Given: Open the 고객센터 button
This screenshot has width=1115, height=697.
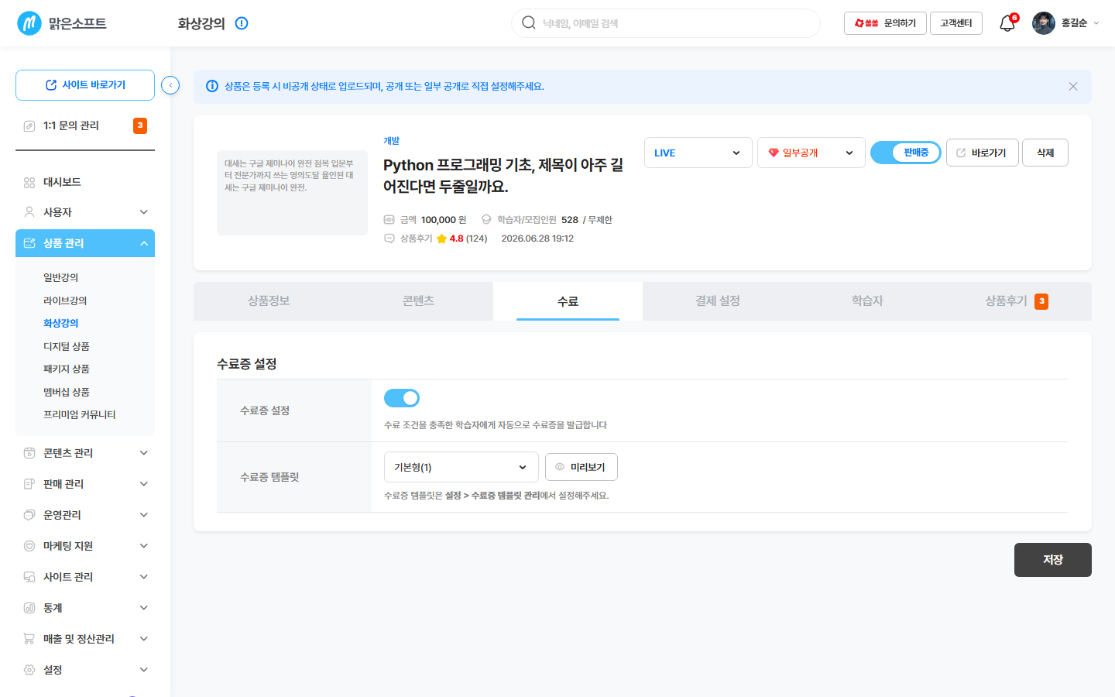Looking at the screenshot, I should coord(956,23).
